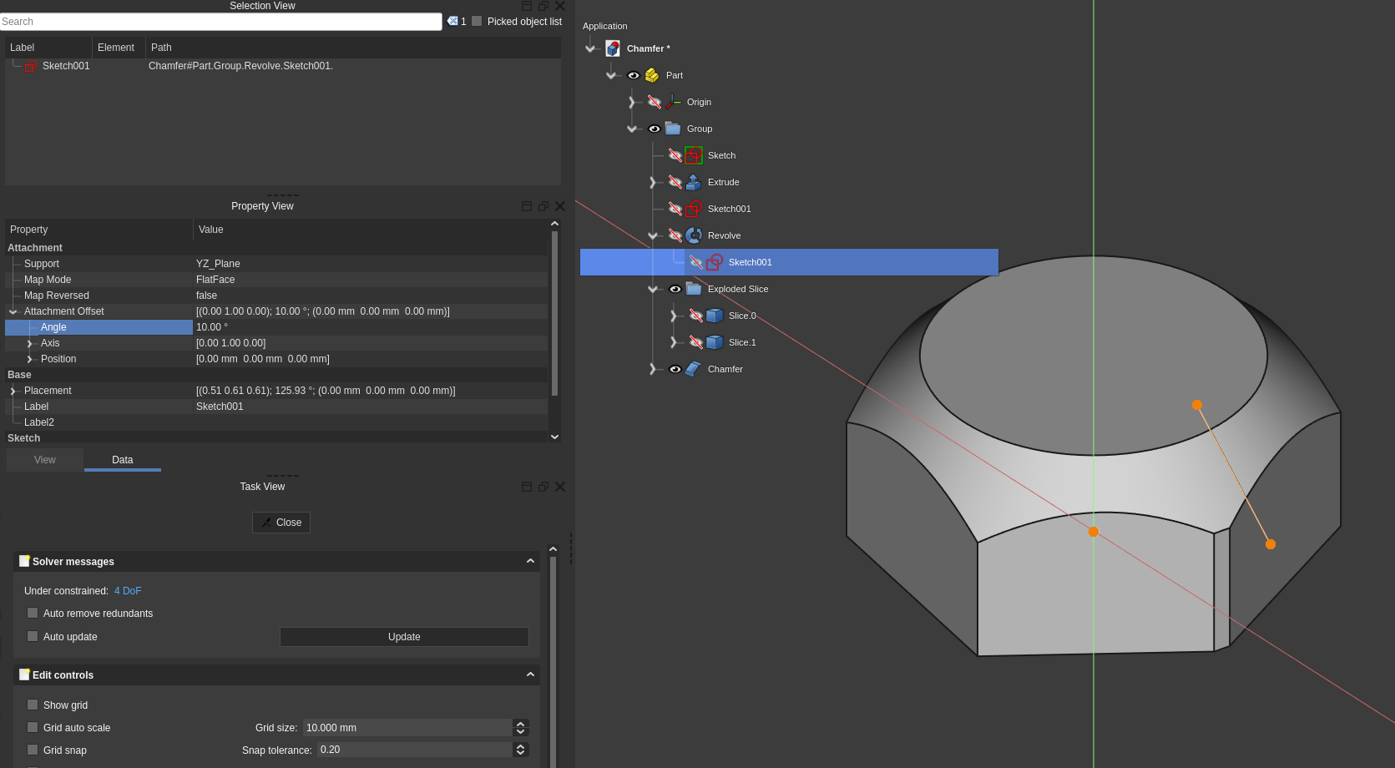Increase Grid size using its stepper arrow
The image size is (1395, 768).
click(x=520, y=723)
